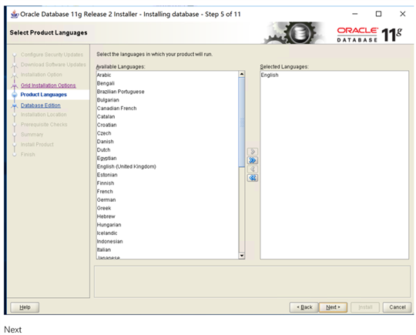Click the Available Languages scrollbar thumb

pos(241,122)
